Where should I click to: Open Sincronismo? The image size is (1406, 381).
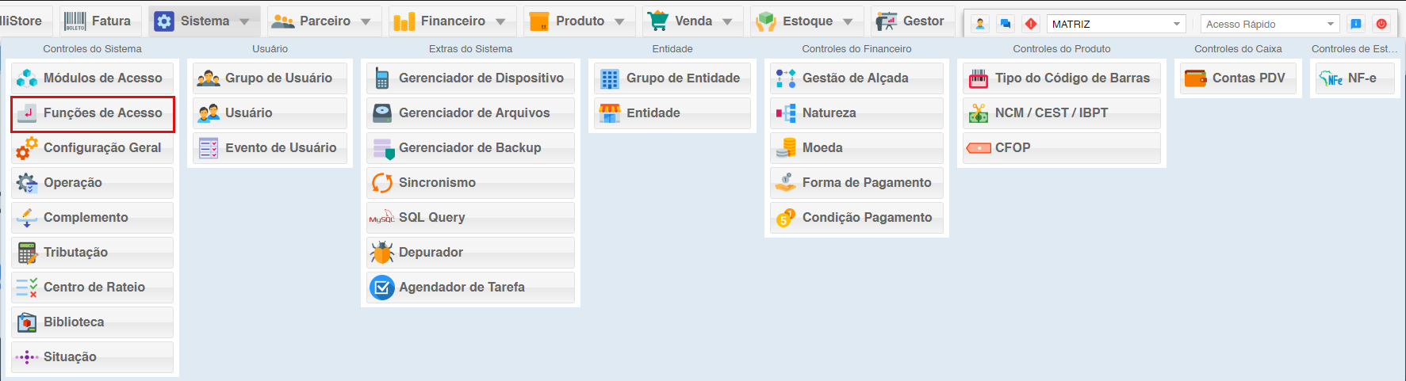[x=470, y=183]
